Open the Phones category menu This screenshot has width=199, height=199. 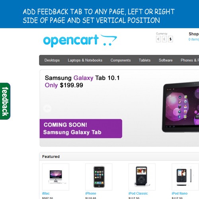pos(190,60)
